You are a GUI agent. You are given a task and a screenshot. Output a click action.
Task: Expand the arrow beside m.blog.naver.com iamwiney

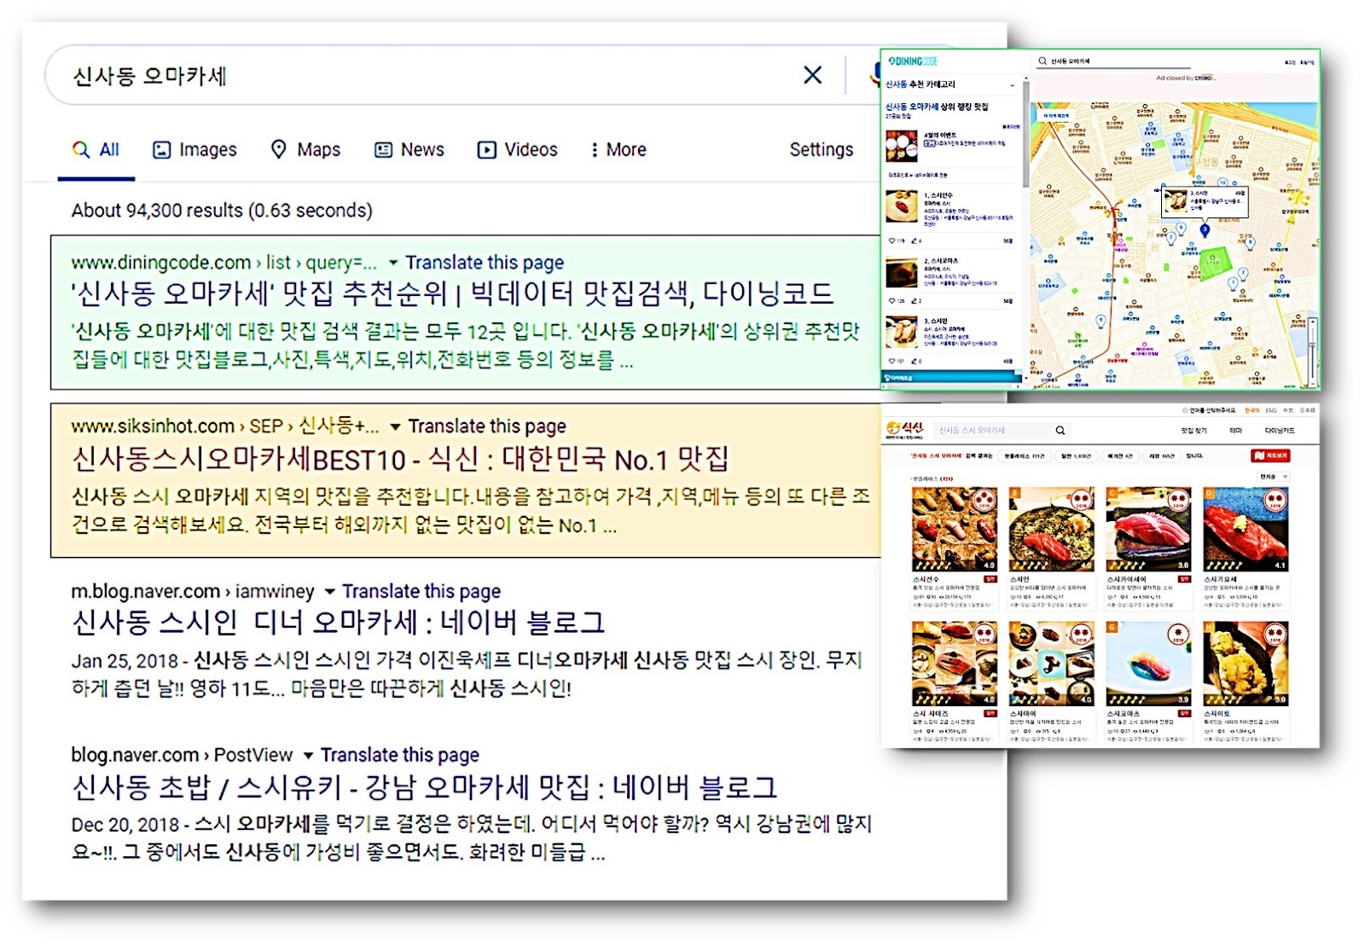(329, 591)
